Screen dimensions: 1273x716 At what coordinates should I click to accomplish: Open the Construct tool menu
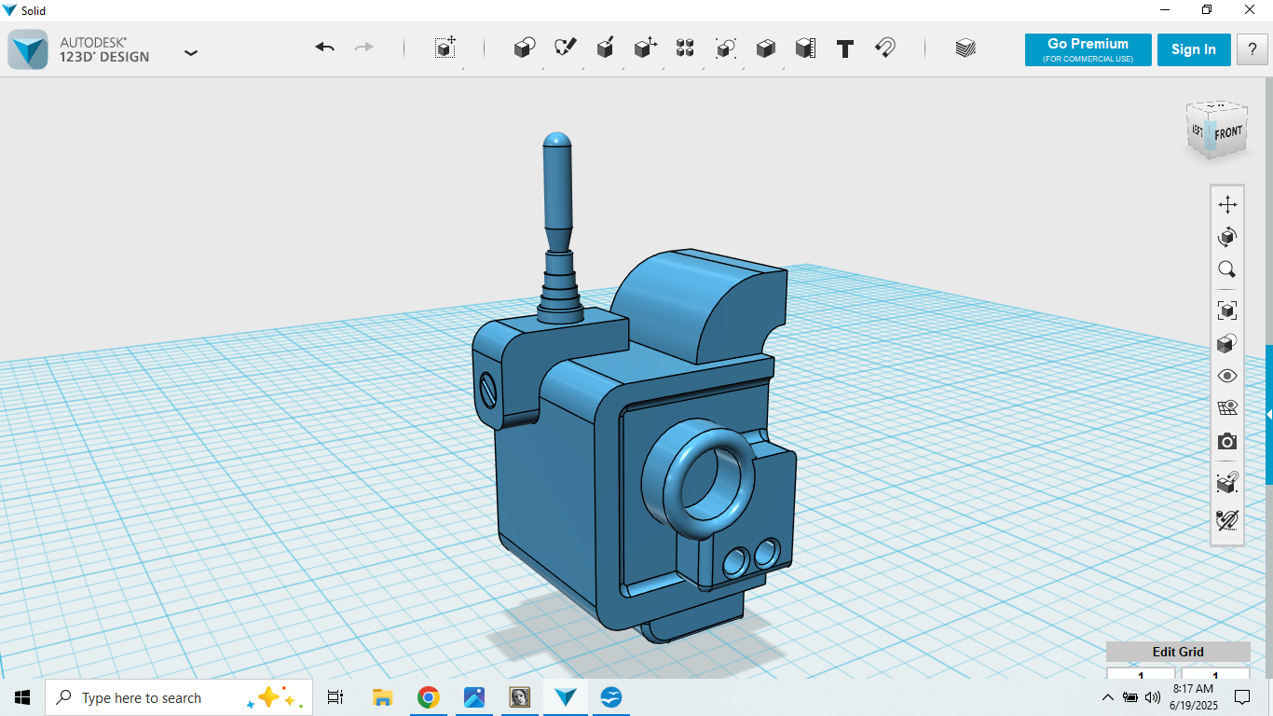tap(605, 48)
